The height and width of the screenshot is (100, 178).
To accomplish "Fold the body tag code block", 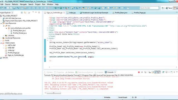I will pos(48,38).
